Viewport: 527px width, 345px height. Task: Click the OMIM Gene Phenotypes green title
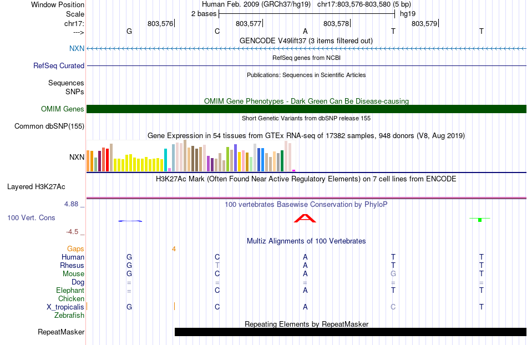(x=306, y=101)
